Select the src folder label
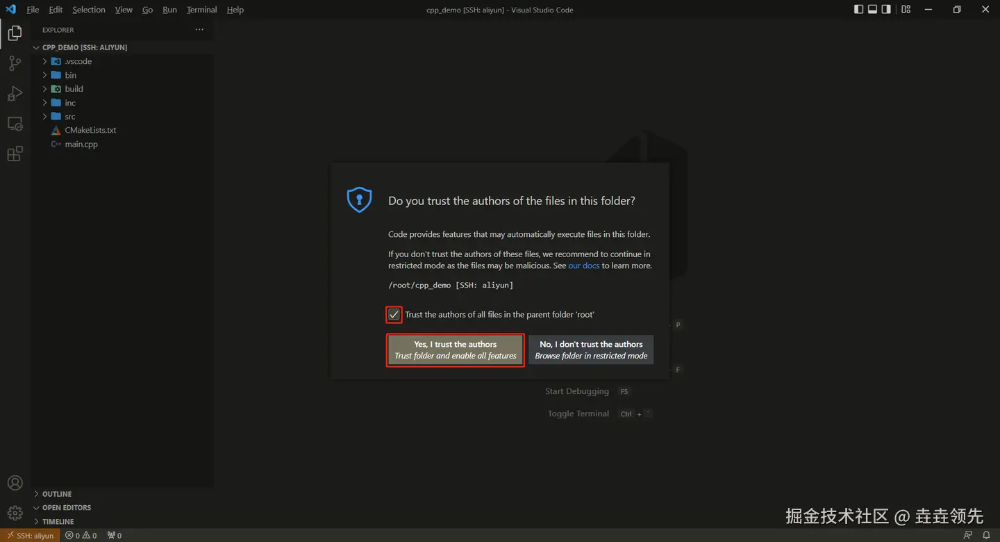Screen dimensions: 1000x542 coord(70,117)
